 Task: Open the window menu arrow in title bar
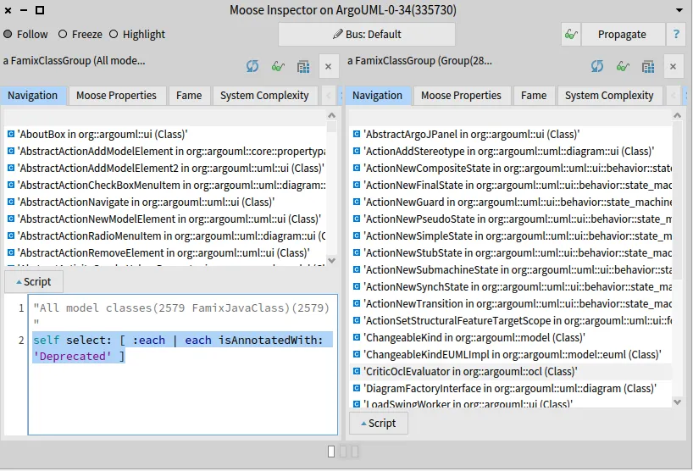coord(679,10)
